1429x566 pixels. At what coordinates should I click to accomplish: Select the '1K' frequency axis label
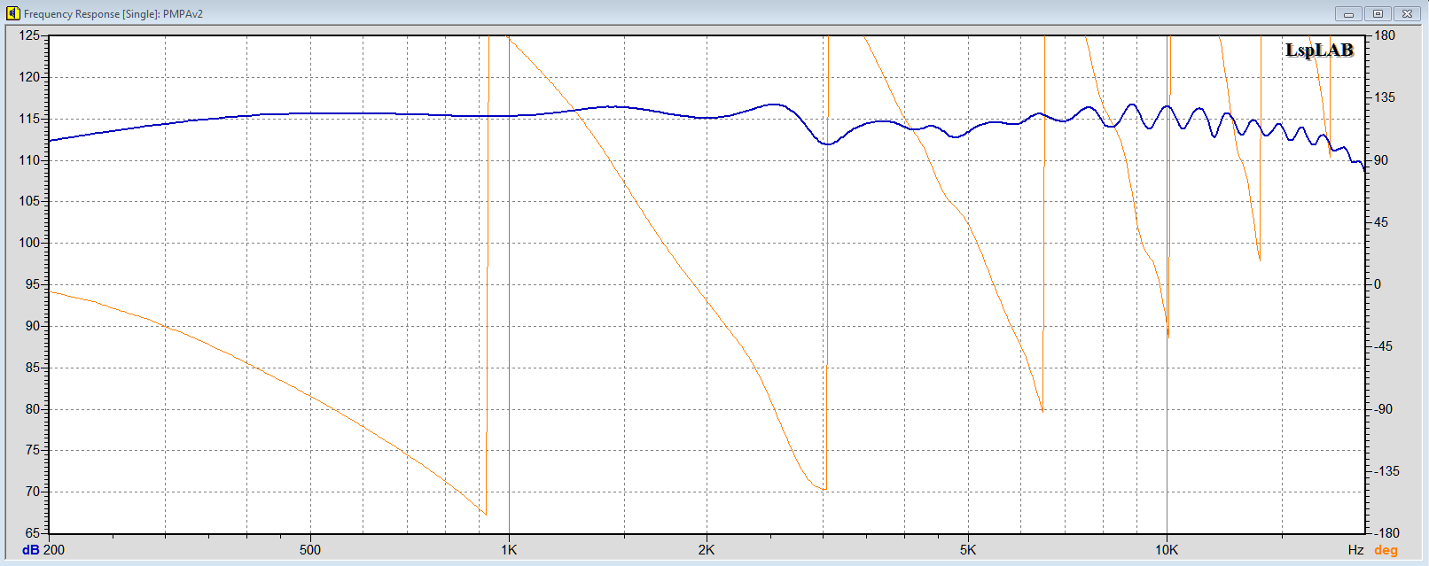point(509,550)
